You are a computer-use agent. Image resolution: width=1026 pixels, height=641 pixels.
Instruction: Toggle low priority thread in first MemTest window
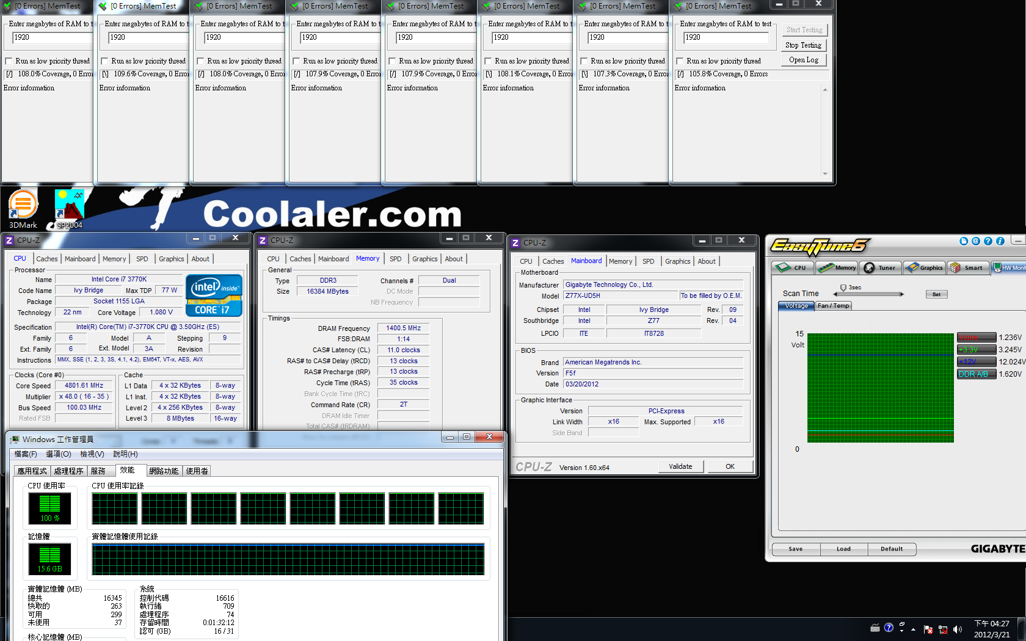[9, 61]
